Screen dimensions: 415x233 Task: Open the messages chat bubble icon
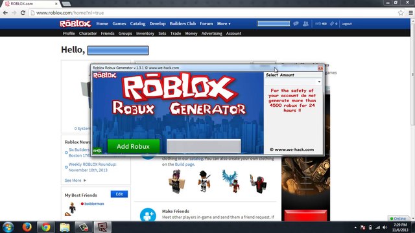296,24
